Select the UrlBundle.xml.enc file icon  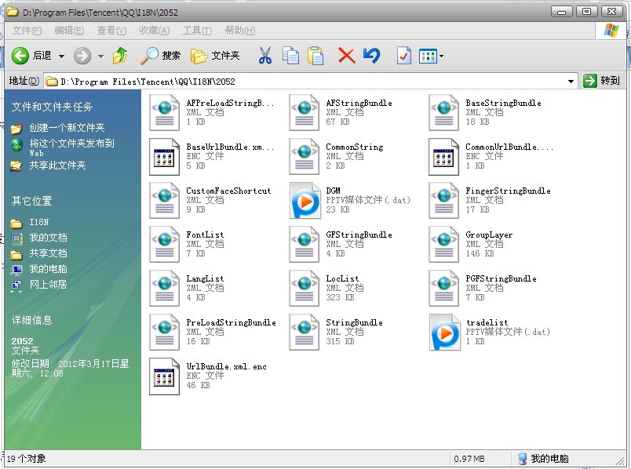[165, 376]
